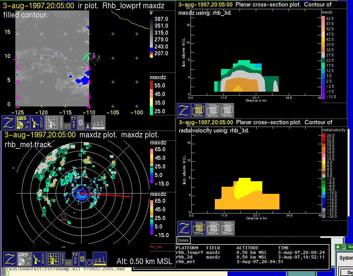The height and width of the screenshot is (276, 353).
Task: Toggle the grayed ship icon in ir plot toolbar
Action: click(98, 123)
